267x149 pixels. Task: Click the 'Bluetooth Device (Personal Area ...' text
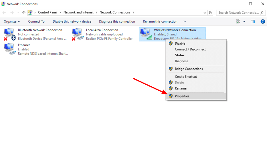tap(42, 39)
